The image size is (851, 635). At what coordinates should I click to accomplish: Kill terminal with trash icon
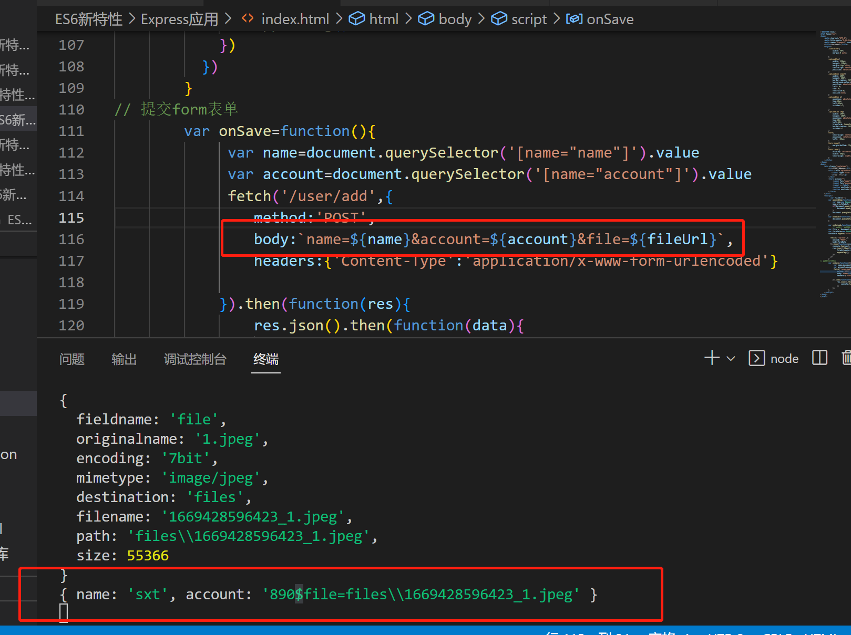point(846,358)
